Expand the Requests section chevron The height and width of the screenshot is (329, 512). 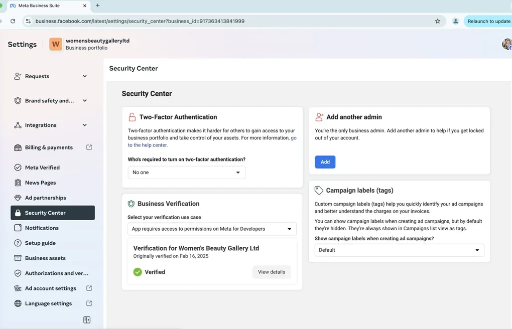click(84, 76)
